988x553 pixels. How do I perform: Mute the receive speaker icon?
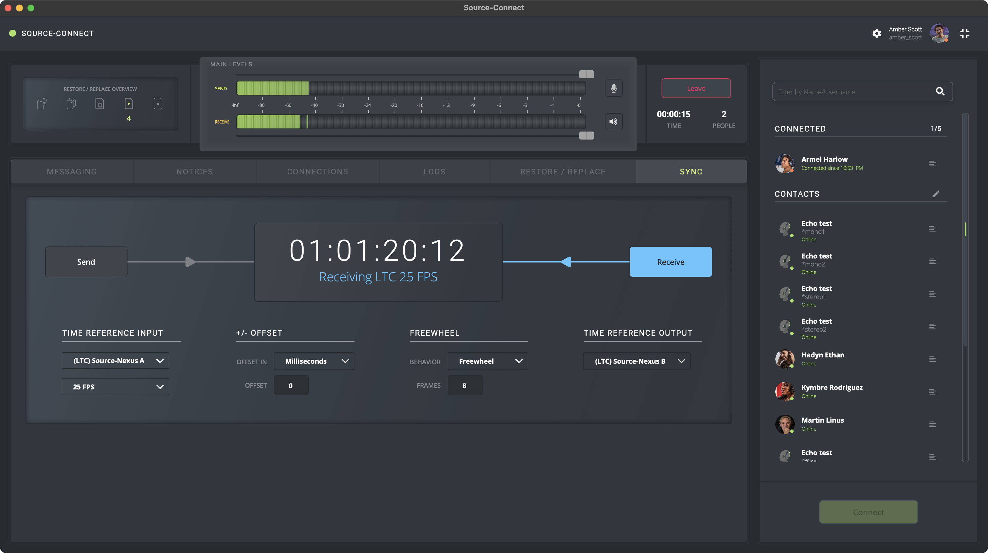614,122
